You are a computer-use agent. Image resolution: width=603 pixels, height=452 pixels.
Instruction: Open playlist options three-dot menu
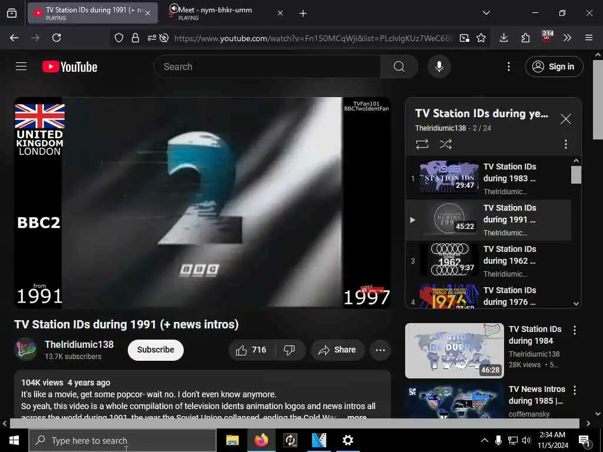[x=565, y=144]
